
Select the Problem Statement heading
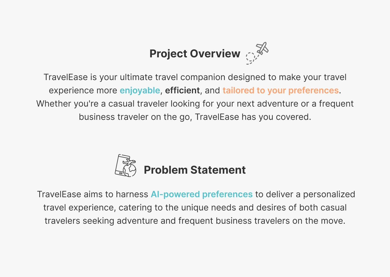click(195, 170)
